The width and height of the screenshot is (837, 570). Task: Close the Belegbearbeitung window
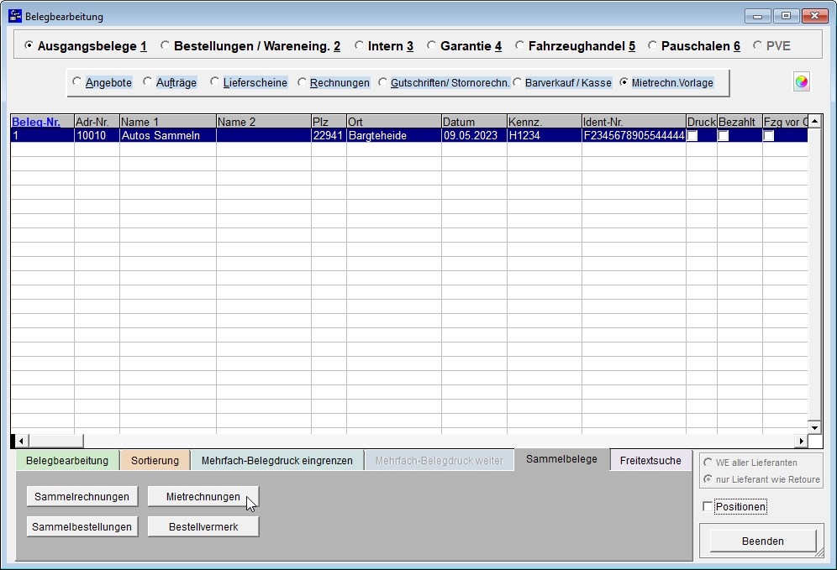(x=814, y=16)
